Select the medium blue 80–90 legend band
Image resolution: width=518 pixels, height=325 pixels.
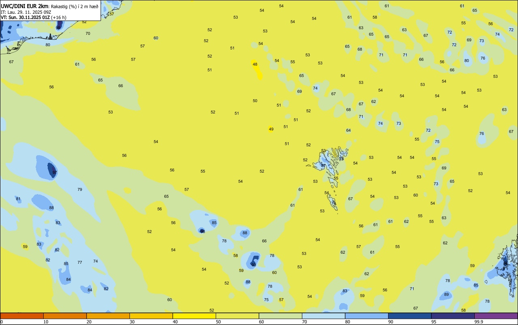coord(367,316)
